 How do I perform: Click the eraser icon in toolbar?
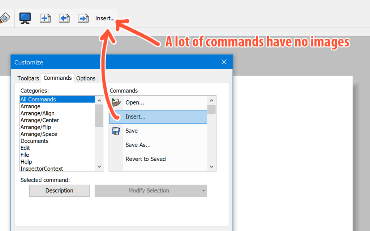pos(5,18)
